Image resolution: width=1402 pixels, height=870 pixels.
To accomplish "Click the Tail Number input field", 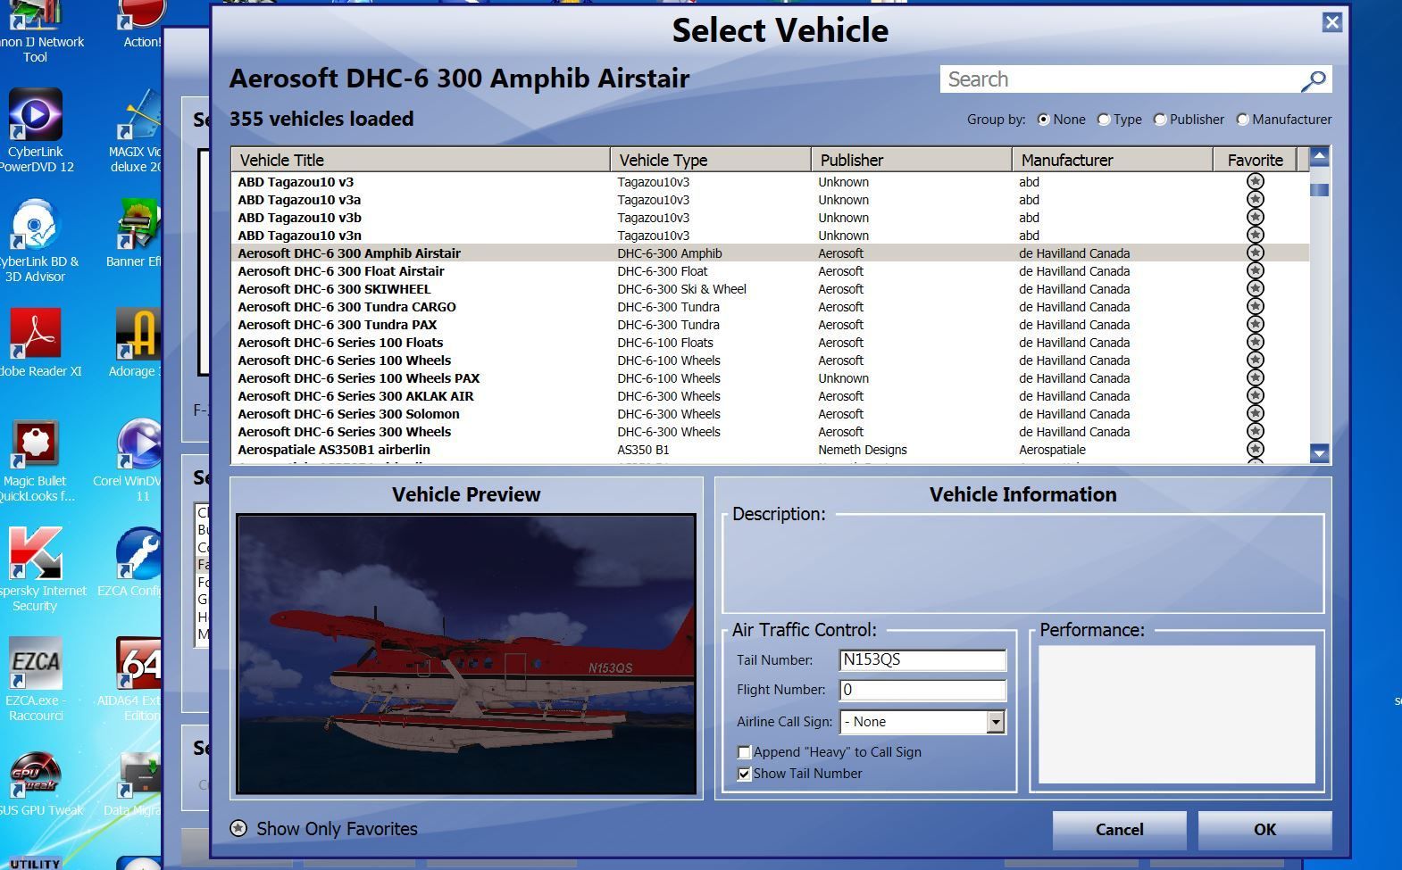I will click(x=922, y=659).
